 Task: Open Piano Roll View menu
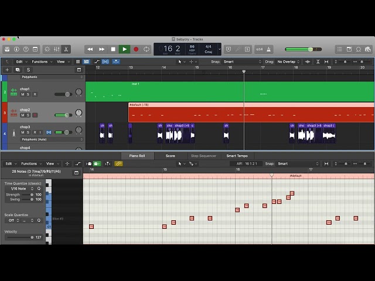pos(52,164)
